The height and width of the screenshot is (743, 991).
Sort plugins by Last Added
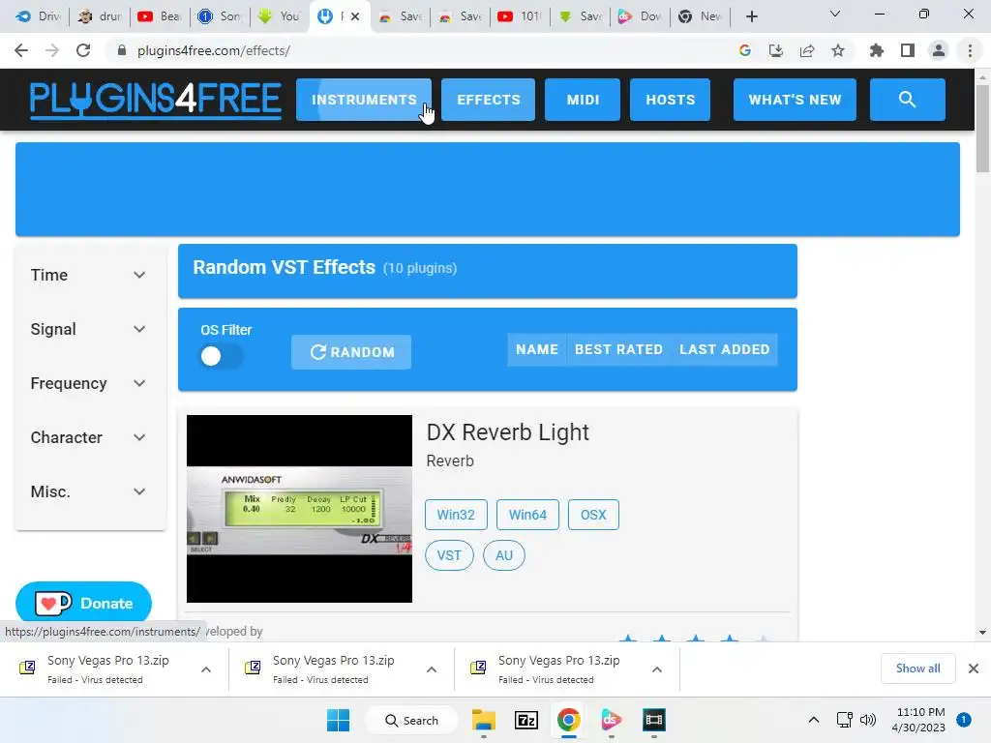[x=724, y=349]
